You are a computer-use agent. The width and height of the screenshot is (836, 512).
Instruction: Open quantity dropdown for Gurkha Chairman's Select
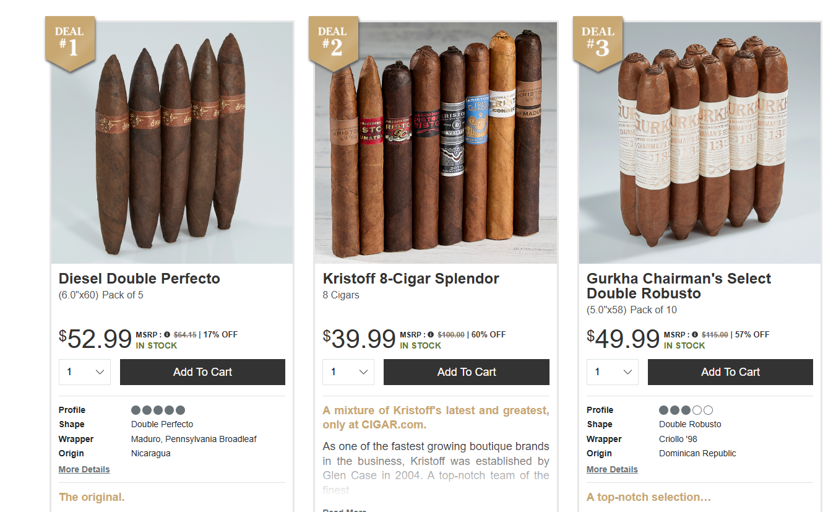pyautogui.click(x=613, y=372)
